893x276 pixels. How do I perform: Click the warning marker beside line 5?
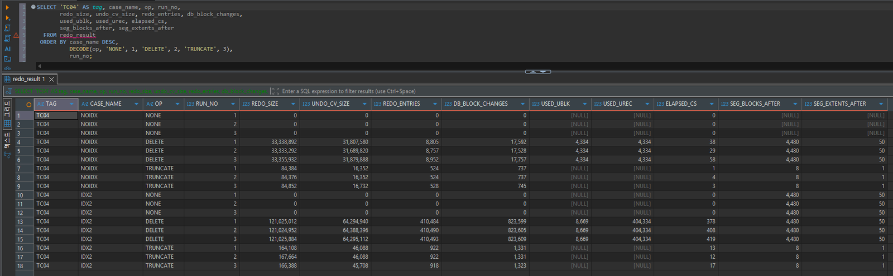(16, 35)
